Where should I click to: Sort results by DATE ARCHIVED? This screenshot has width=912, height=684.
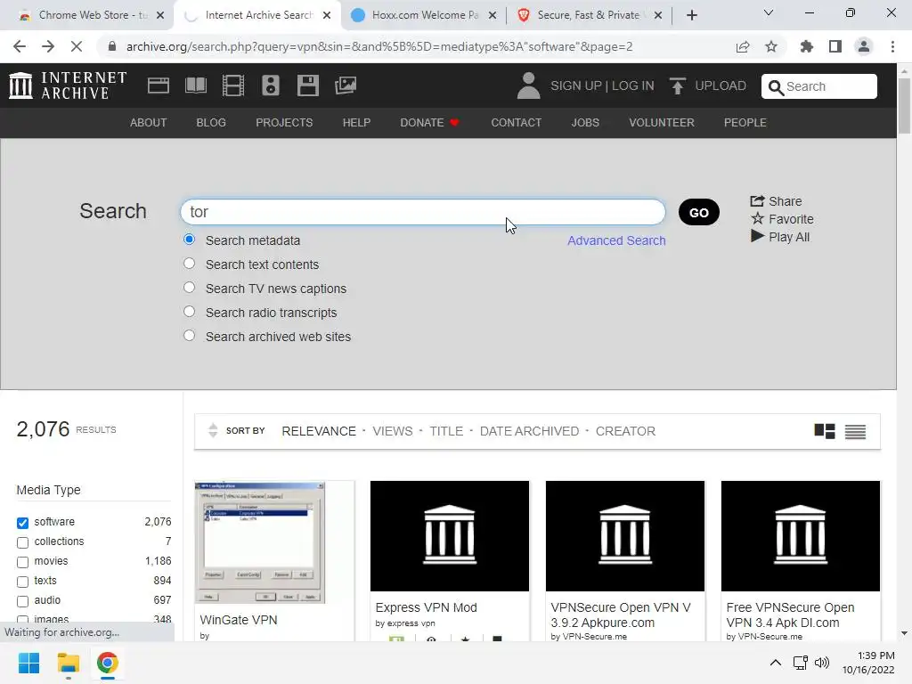[529, 431]
